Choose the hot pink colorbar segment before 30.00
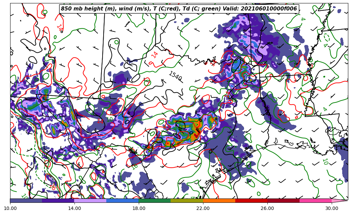The height and width of the screenshot is (214, 351). click(315, 200)
